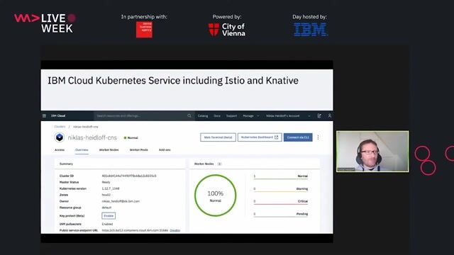
Task: Click the 100% Normal donut chart
Action: click(x=216, y=195)
